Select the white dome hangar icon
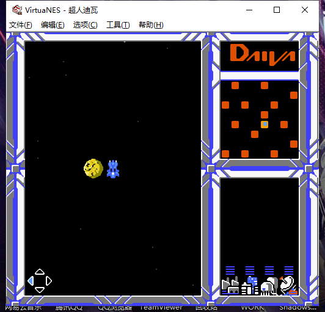The image size is (325, 312). click(x=269, y=286)
